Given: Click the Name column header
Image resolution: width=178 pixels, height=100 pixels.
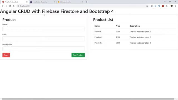Looking at the screenshot, I should [97, 26].
